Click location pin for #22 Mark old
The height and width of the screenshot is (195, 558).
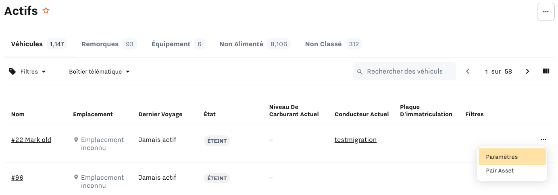pyautogui.click(x=76, y=140)
